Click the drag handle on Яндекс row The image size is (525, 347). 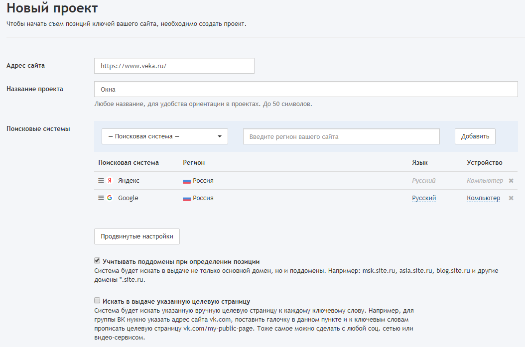pos(101,181)
